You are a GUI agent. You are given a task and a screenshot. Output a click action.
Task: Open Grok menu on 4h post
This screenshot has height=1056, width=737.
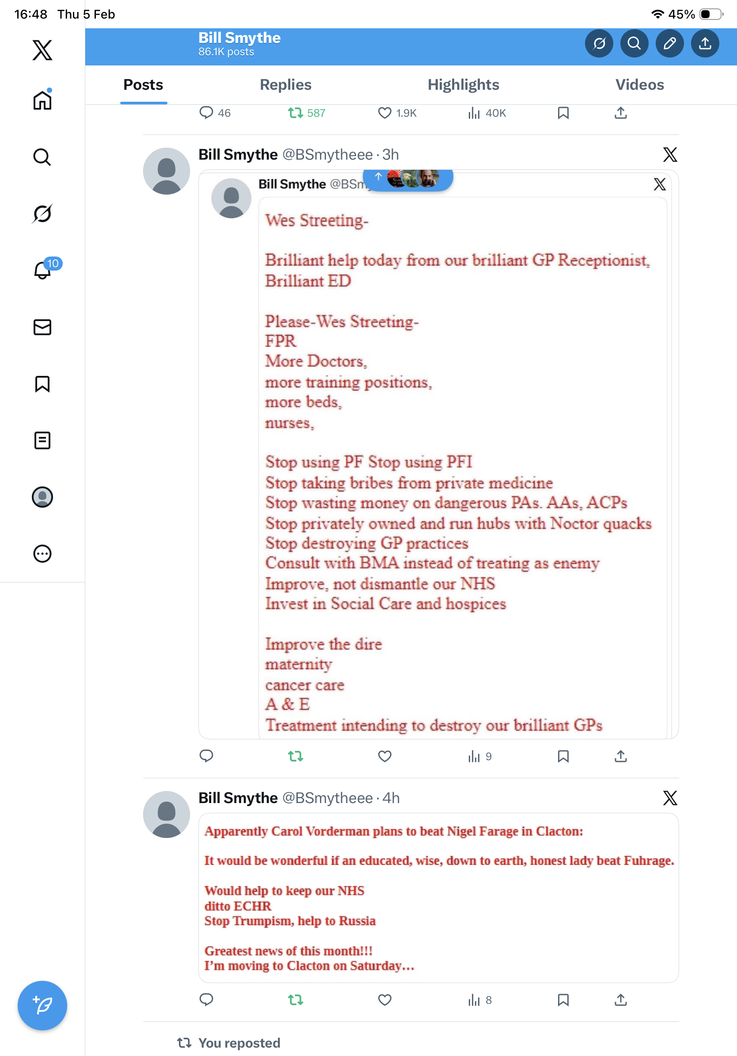pos(670,798)
